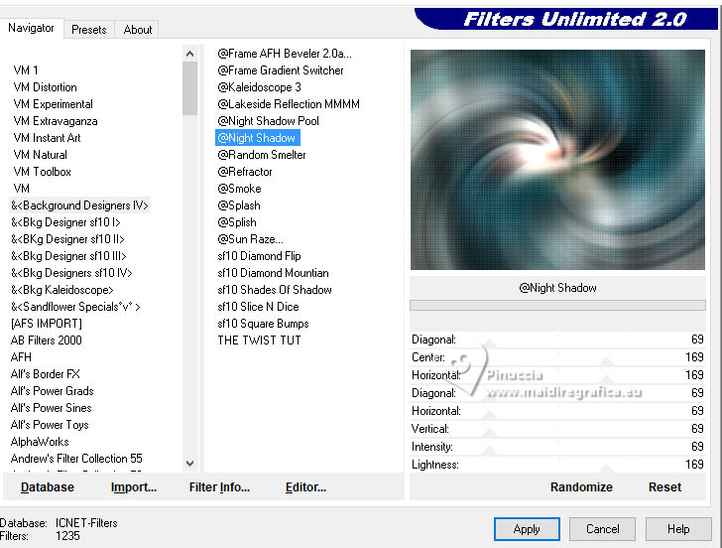722x548 pixels.
Task: Select &<Bkg Kaleidoscope> category
Action: pyautogui.click(x=61, y=290)
